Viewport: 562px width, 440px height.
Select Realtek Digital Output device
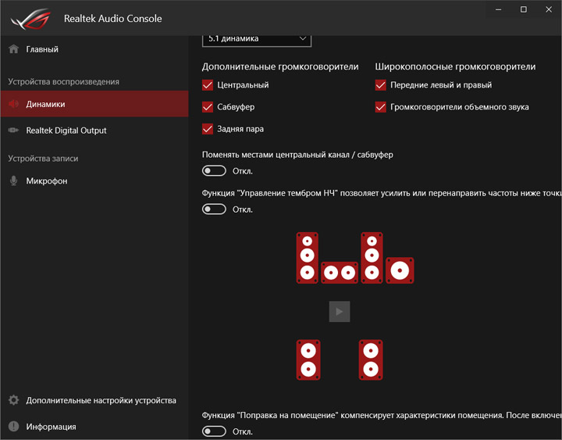pos(66,131)
